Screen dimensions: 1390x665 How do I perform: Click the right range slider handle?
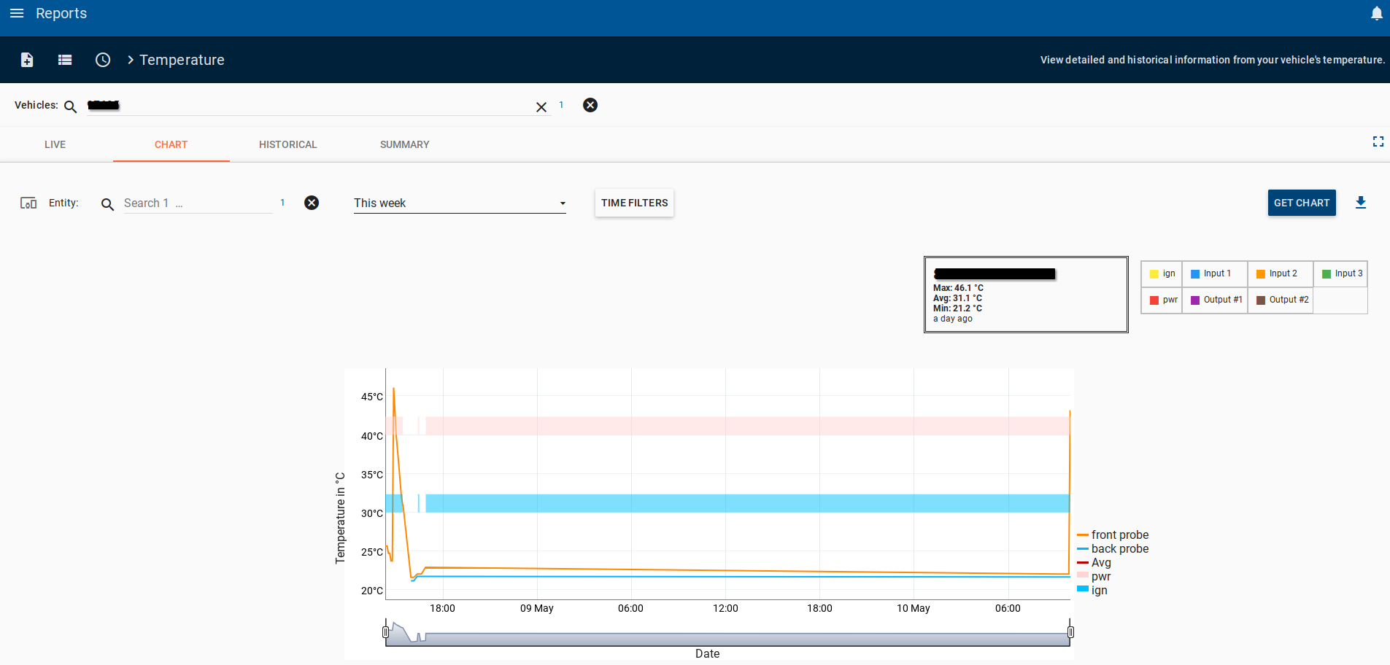1070,632
